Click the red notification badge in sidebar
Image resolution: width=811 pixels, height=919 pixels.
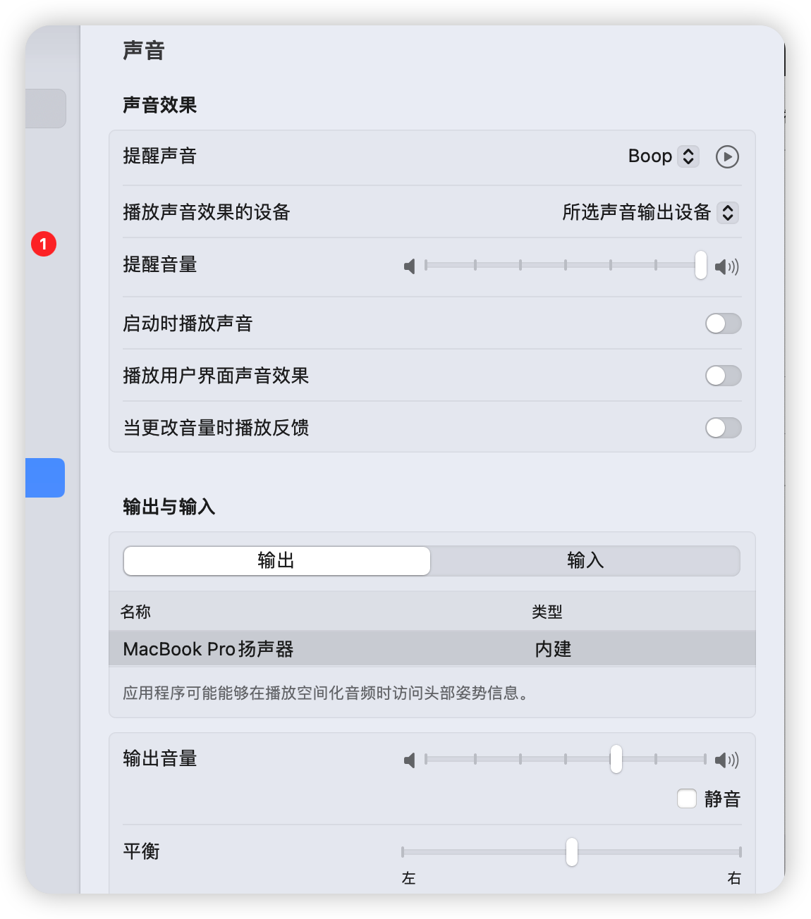pyautogui.click(x=44, y=244)
